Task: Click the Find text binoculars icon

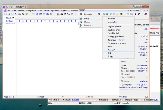Action: [x=58, y=14]
